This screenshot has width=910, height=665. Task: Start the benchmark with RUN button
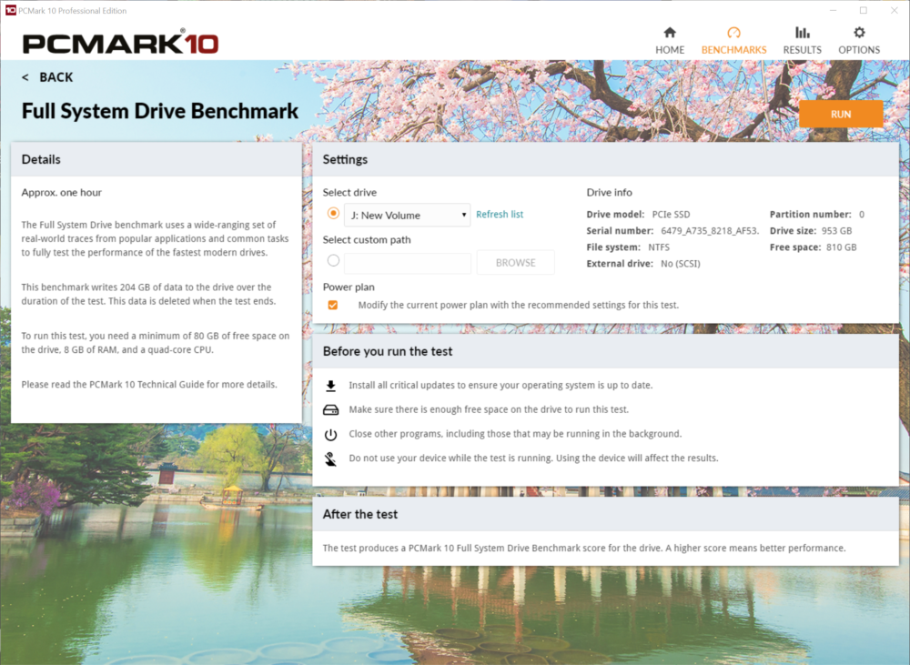pyautogui.click(x=841, y=115)
